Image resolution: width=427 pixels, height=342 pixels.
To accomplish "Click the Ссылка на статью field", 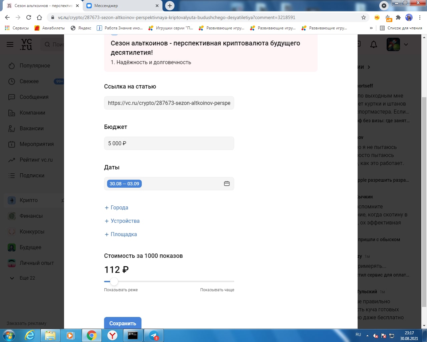I will tap(169, 103).
